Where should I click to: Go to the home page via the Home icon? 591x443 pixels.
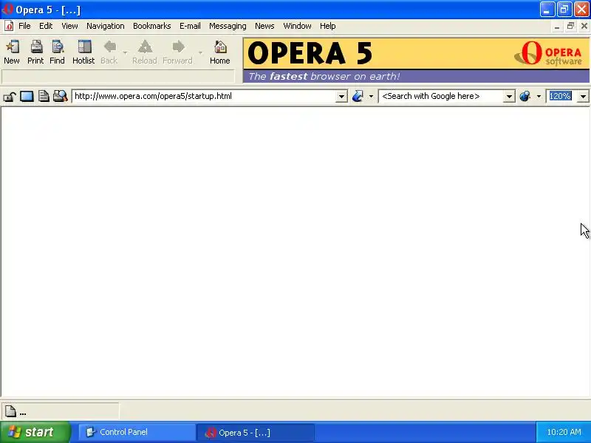[220, 52]
